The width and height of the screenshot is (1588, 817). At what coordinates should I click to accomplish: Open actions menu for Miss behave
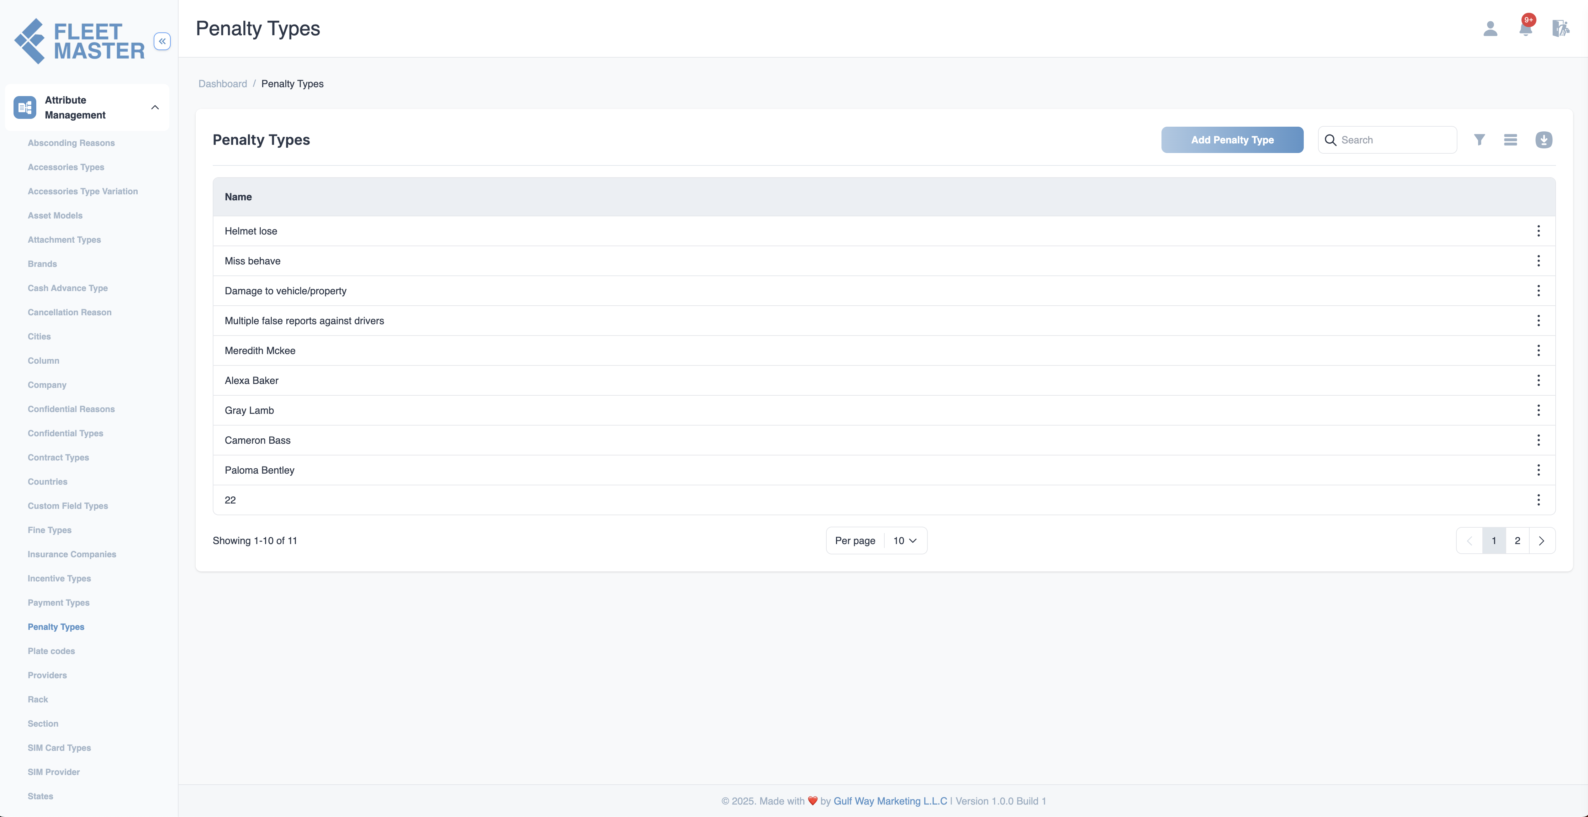1538,261
